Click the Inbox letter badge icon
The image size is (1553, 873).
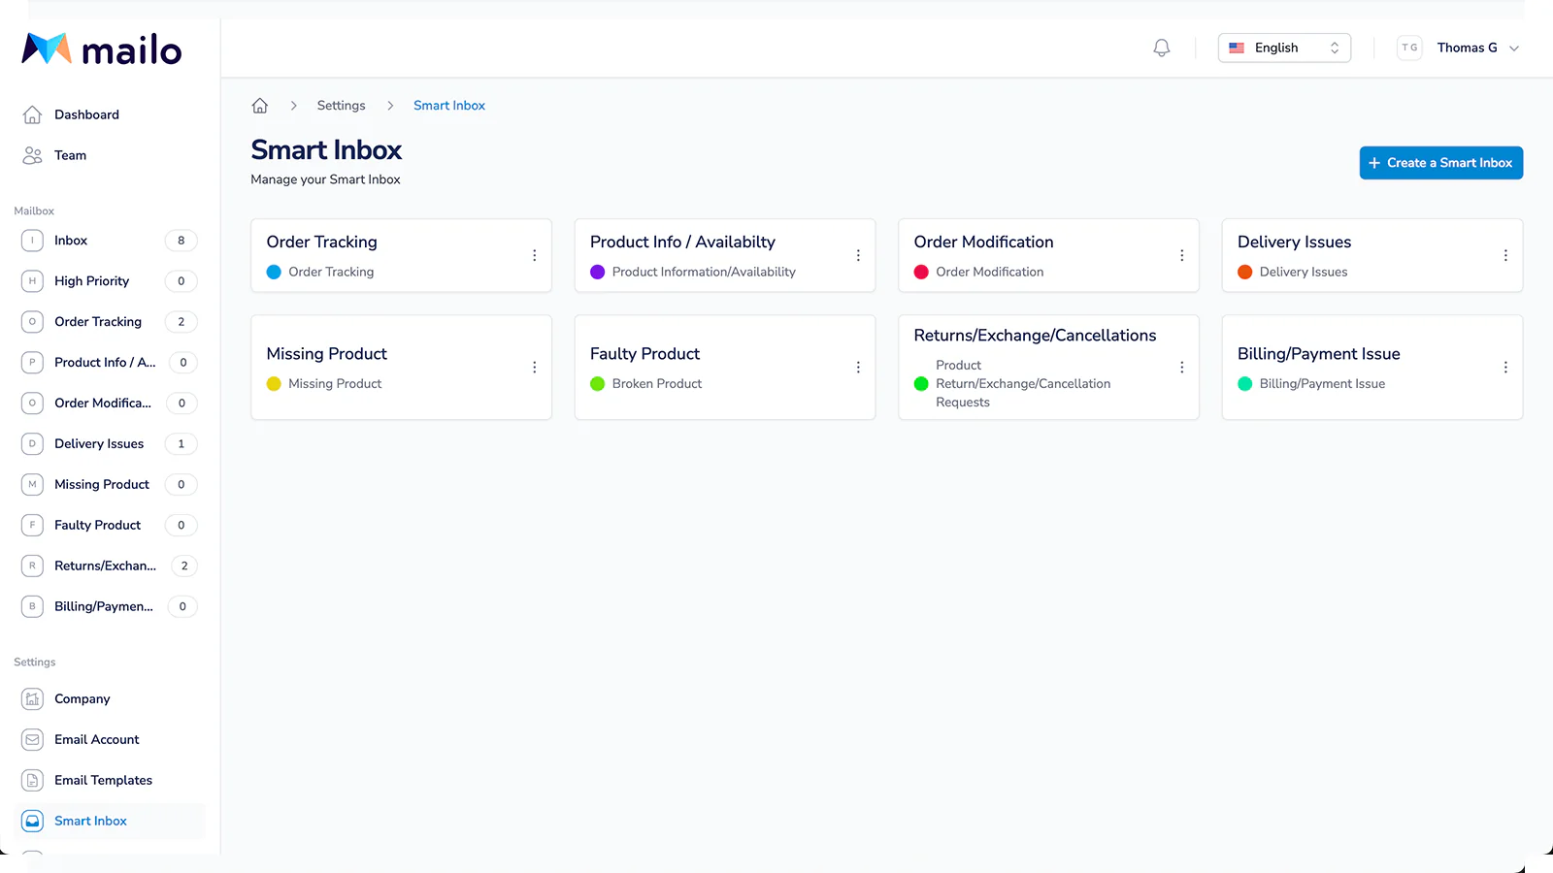(x=32, y=241)
